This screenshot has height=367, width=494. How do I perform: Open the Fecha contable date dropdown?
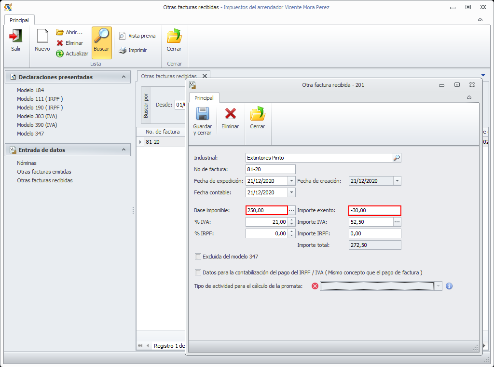(291, 192)
